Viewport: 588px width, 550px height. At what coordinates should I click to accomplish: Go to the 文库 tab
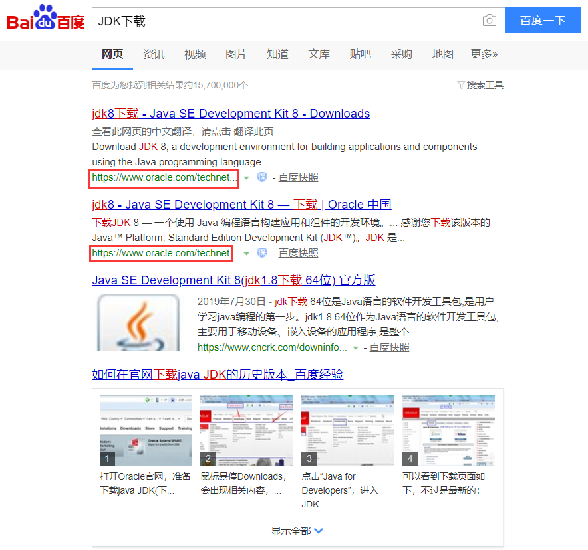click(x=319, y=54)
